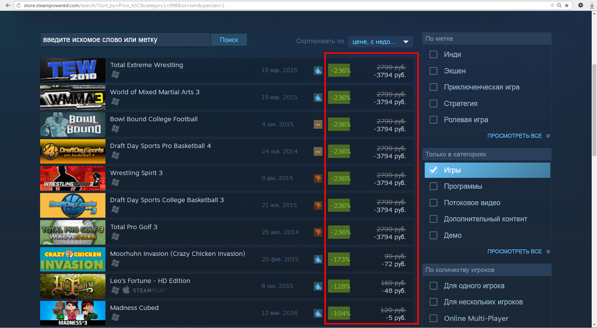Enable the Потоковое видео filter
Viewport: 597px width, 328px height.
433,203
